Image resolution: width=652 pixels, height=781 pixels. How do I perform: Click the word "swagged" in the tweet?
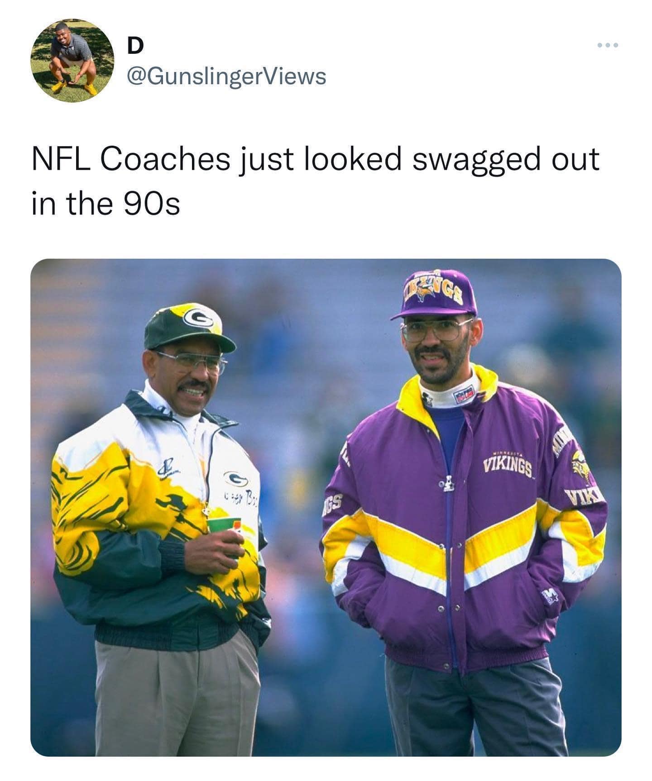coord(475,159)
